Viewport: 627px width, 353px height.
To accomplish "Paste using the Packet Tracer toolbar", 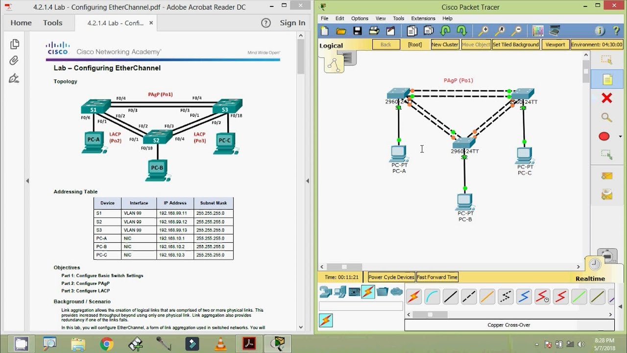I will point(429,31).
